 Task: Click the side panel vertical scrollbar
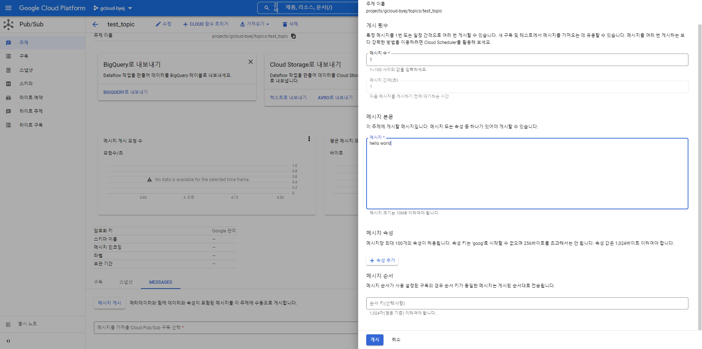pyautogui.click(x=700, y=177)
